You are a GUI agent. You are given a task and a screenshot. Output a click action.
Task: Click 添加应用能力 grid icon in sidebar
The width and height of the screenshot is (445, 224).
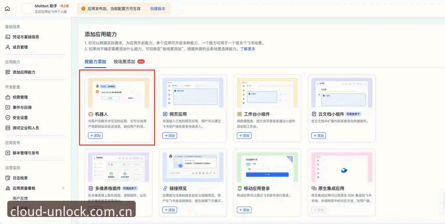(x=8, y=72)
